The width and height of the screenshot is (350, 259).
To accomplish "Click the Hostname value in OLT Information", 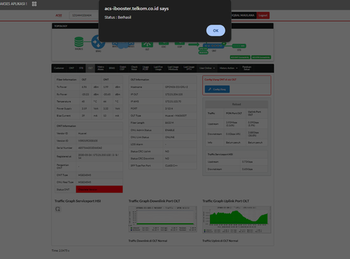I will 176,87.
